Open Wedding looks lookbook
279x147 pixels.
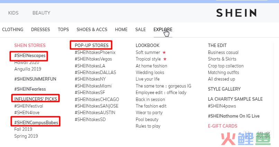(x=150, y=73)
